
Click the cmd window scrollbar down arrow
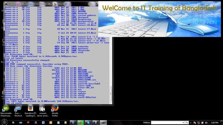pos(111,103)
